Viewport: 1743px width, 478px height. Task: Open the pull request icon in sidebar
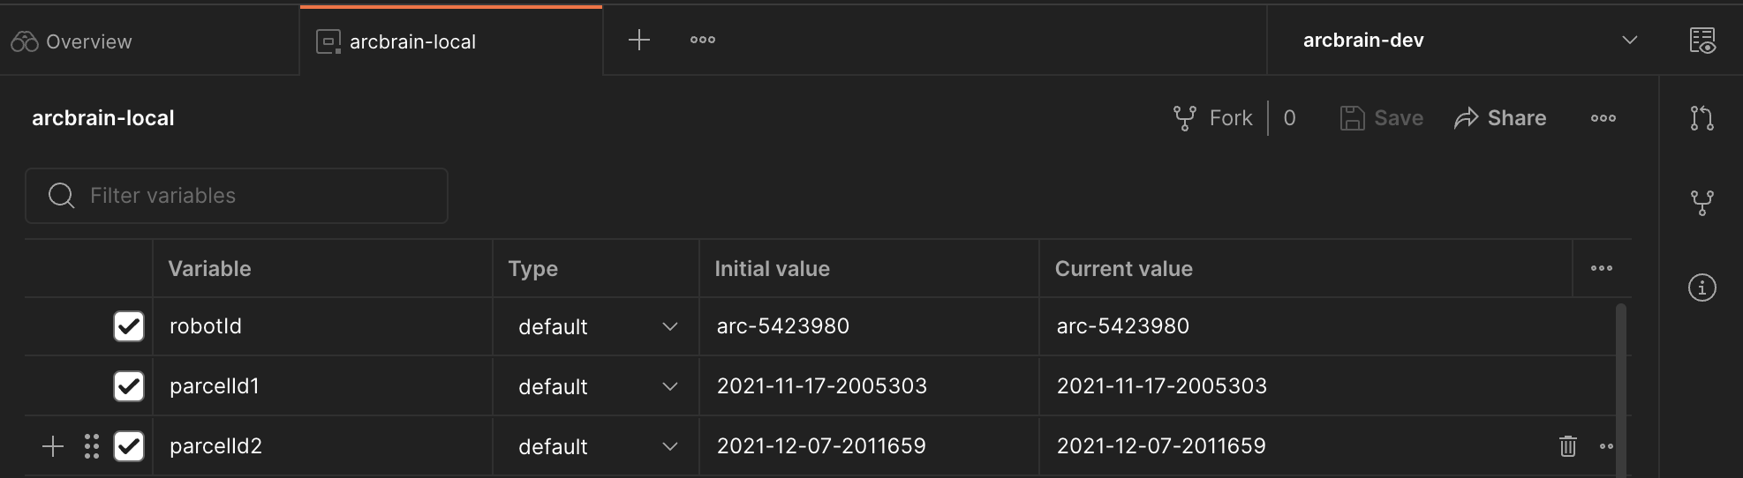tap(1701, 118)
